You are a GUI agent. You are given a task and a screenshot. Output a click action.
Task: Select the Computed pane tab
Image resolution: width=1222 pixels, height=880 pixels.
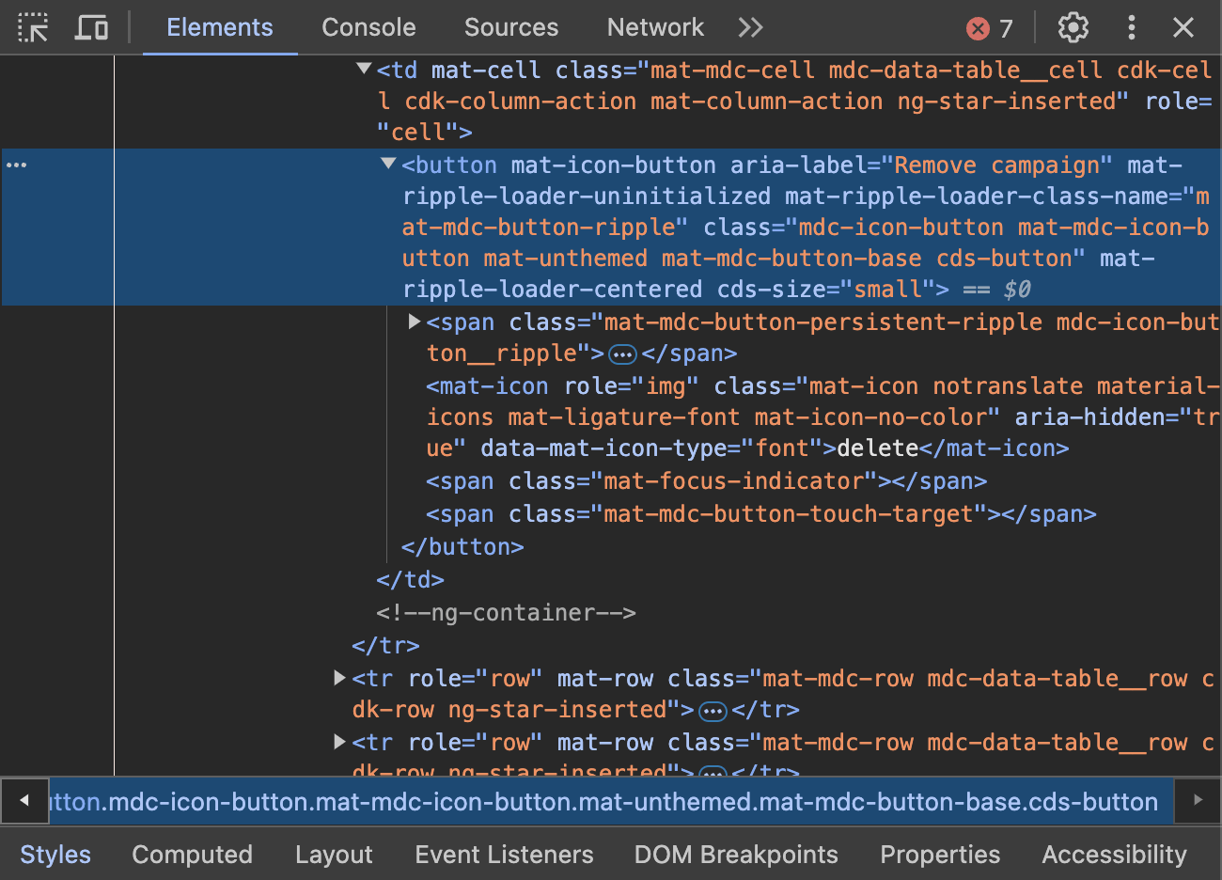tap(192, 854)
